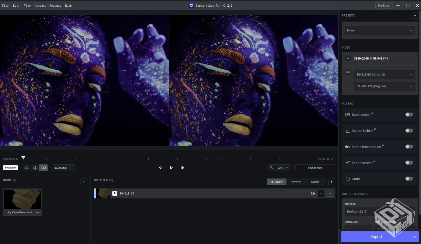Add new input video file
The height and width of the screenshot is (244, 421).
coord(84,182)
